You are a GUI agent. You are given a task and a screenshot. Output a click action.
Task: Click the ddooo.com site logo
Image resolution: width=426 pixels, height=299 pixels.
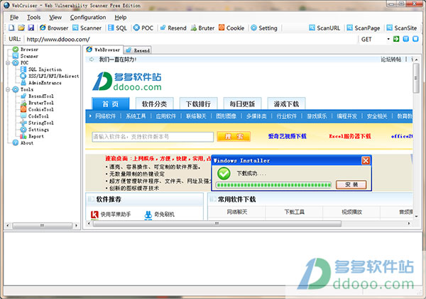pyautogui.click(x=127, y=81)
